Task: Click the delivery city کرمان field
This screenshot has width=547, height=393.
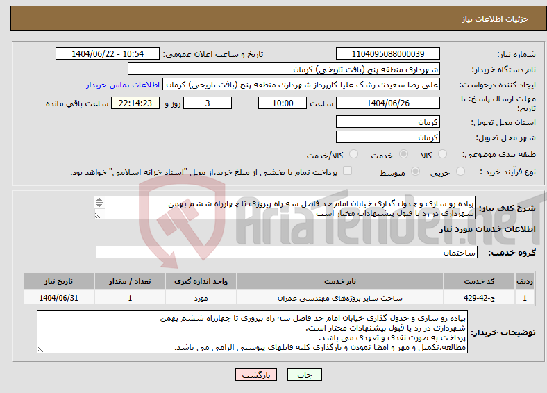Action: pyautogui.click(x=387, y=137)
